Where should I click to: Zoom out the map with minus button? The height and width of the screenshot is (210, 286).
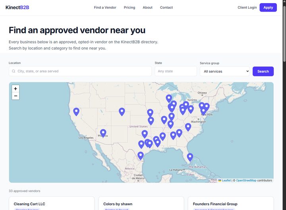[15, 96]
